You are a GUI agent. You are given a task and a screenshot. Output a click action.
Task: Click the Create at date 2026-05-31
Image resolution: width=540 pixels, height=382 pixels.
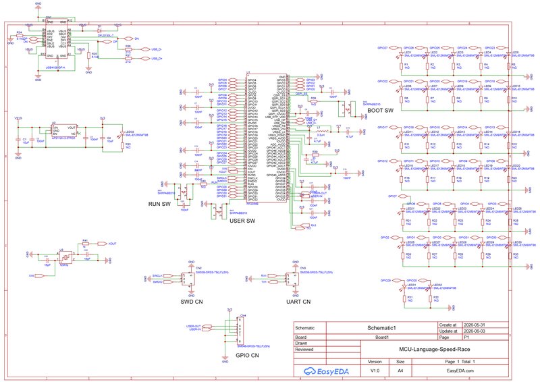(475, 325)
